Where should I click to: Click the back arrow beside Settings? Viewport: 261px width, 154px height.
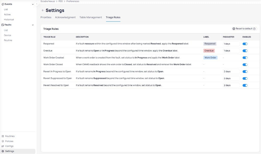pos(43,10)
